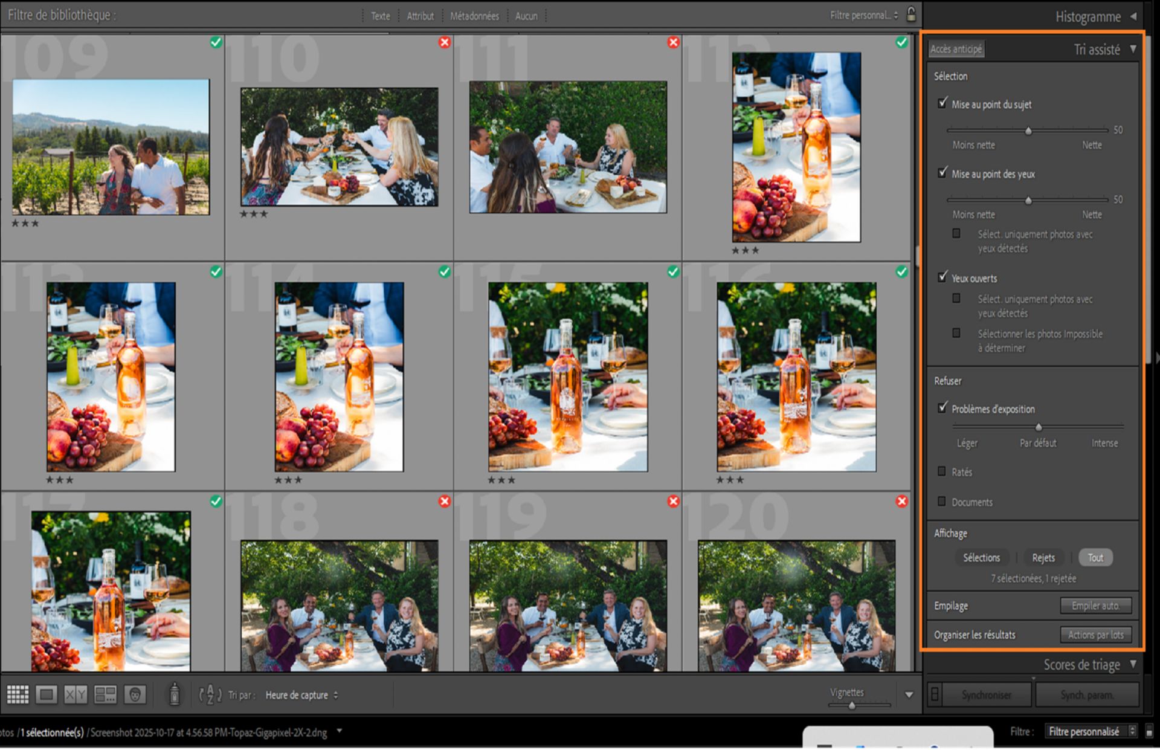This screenshot has width=1160, height=750.
Task: Show Tout photos in Affichage
Action: (1095, 558)
